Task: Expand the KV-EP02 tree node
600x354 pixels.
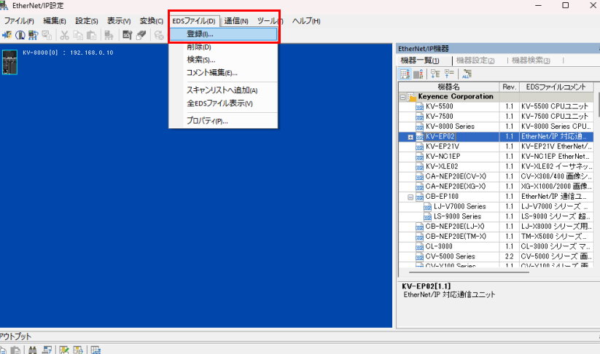Action: pyautogui.click(x=410, y=137)
